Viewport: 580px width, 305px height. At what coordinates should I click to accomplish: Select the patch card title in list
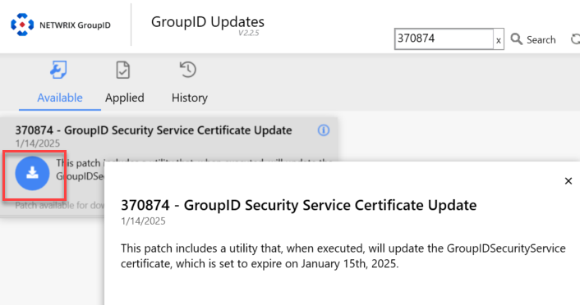tap(154, 130)
